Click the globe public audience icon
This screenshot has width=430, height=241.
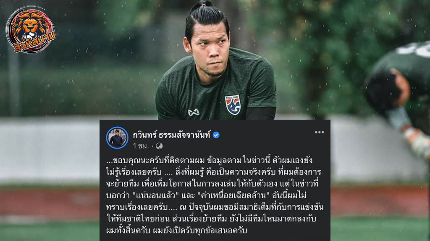[x=159, y=146]
